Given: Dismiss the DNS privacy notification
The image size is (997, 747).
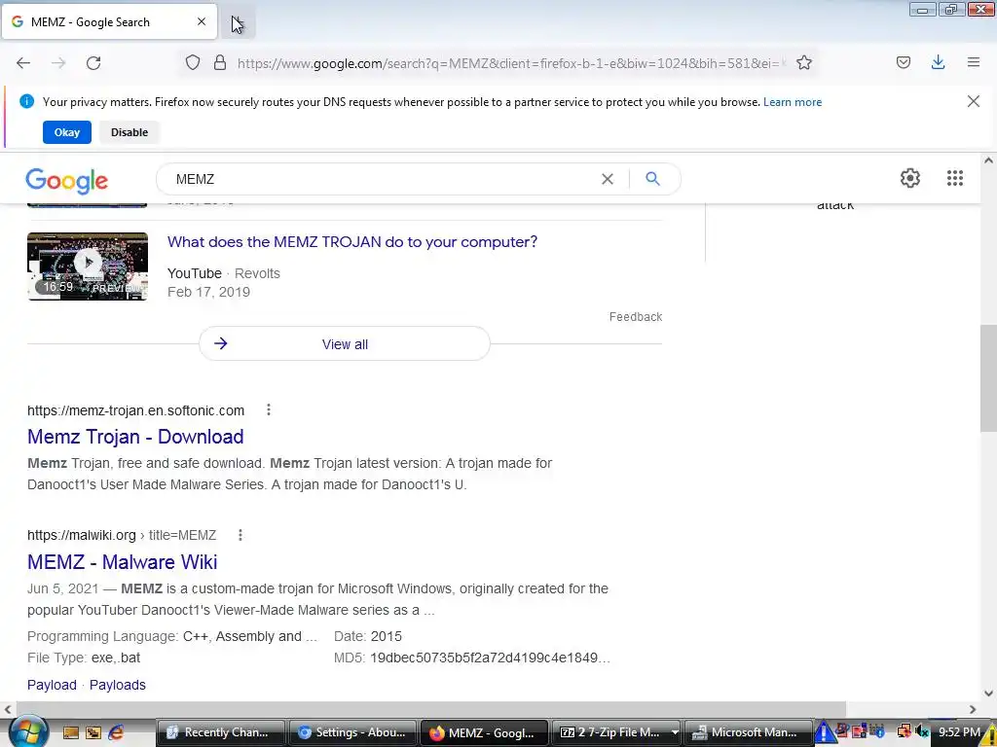Looking at the screenshot, I should (x=974, y=101).
